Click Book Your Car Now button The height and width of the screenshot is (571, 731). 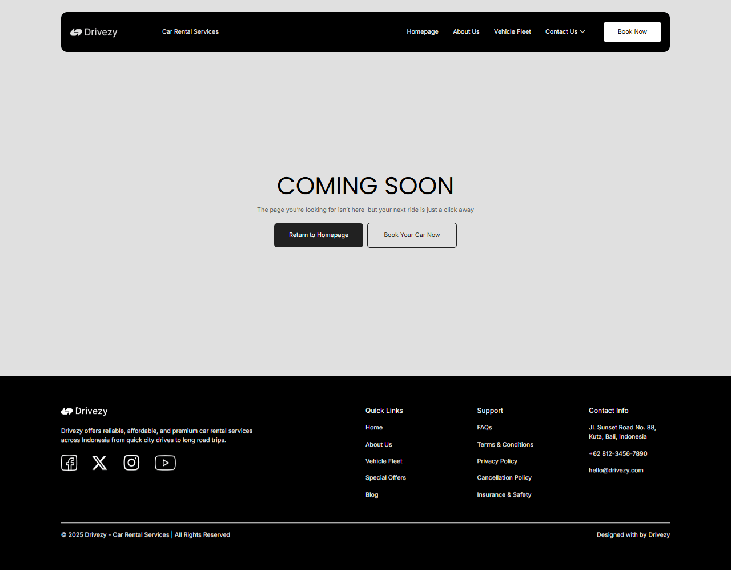(412, 235)
